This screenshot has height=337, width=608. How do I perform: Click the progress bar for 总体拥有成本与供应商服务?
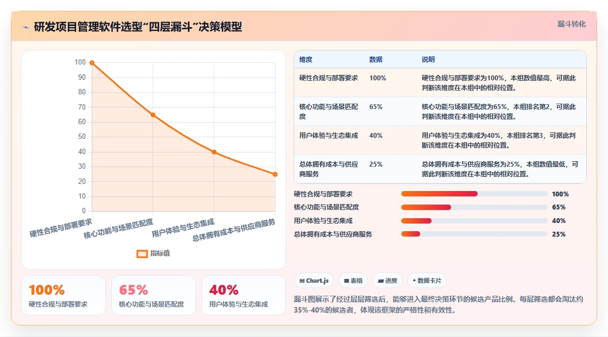click(474, 234)
